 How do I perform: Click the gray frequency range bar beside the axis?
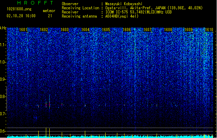click(x=7, y=99)
